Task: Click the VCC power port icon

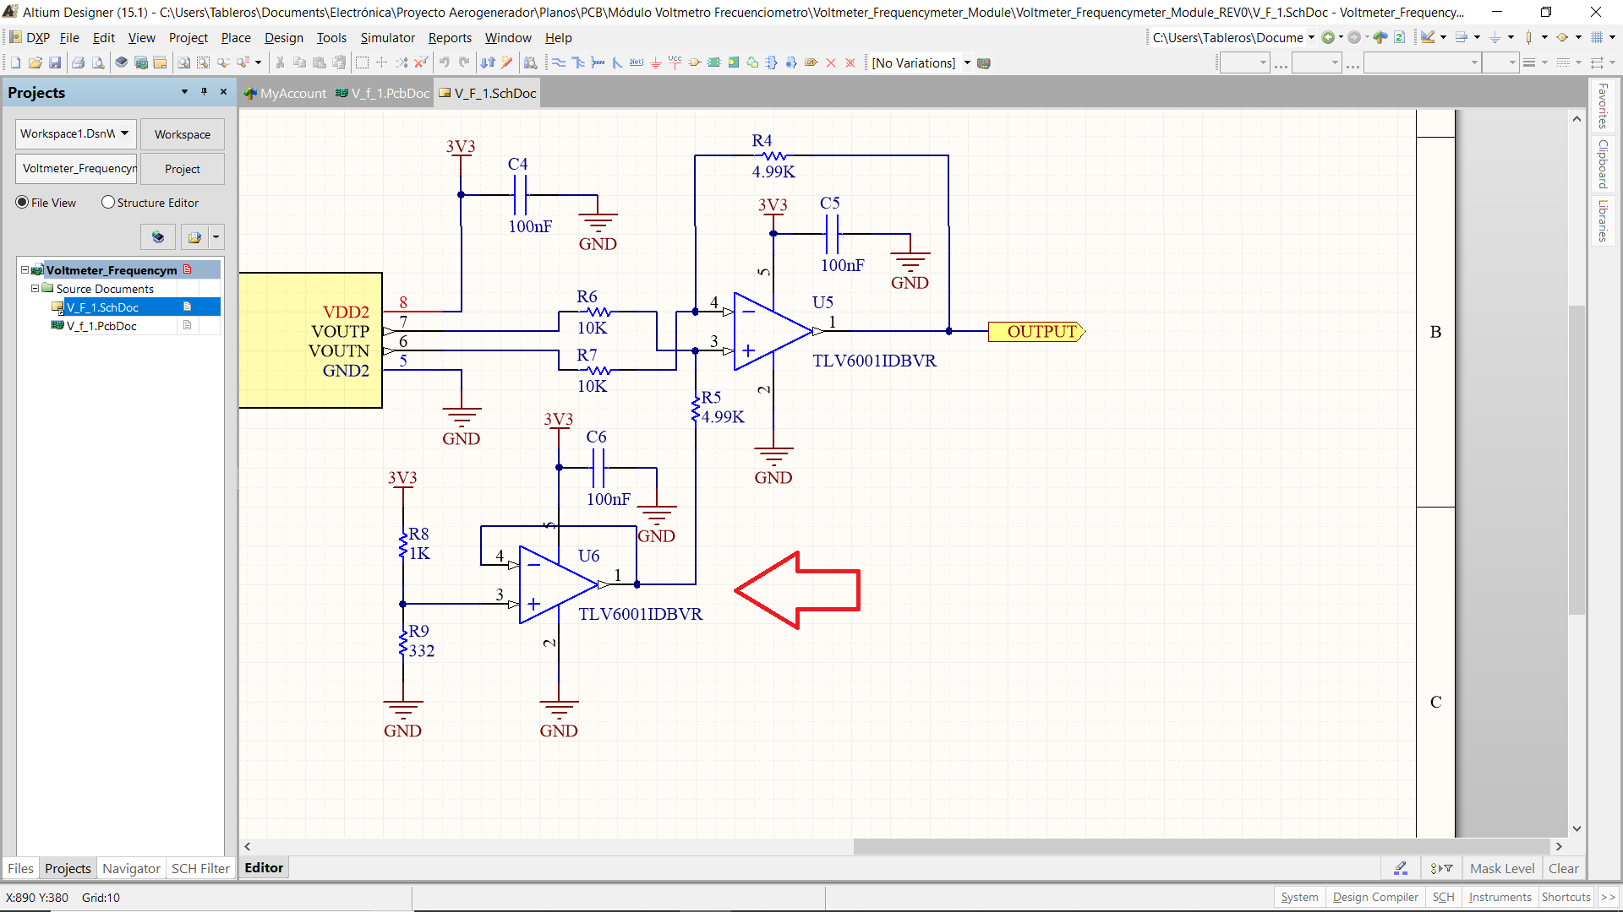Action: 675,62
